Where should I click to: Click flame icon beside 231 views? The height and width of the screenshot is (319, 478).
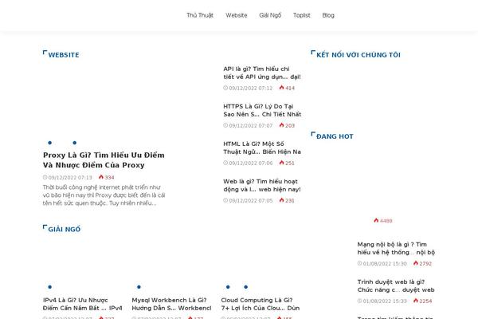tap(282, 200)
